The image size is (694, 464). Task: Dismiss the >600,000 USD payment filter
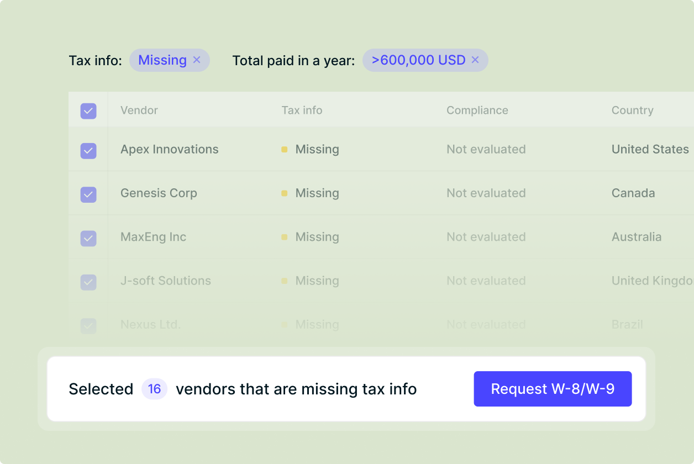475,60
